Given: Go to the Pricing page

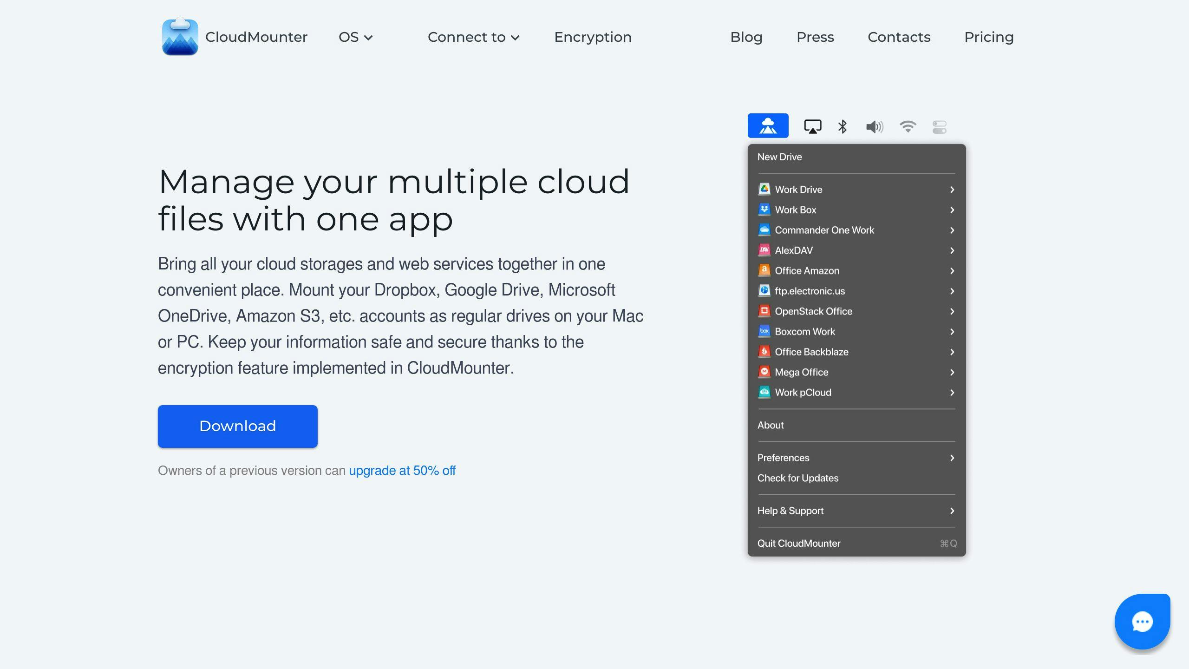Looking at the screenshot, I should coord(989,37).
